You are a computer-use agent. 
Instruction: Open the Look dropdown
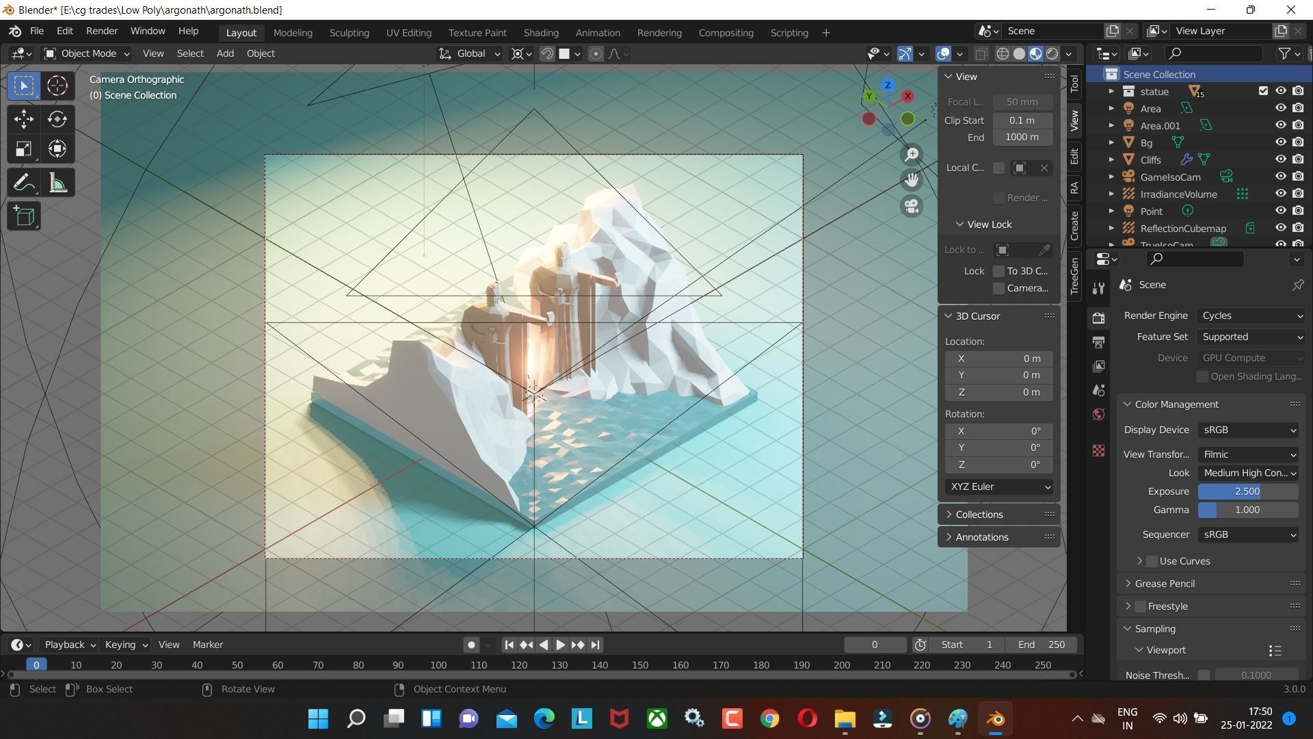pos(1249,473)
